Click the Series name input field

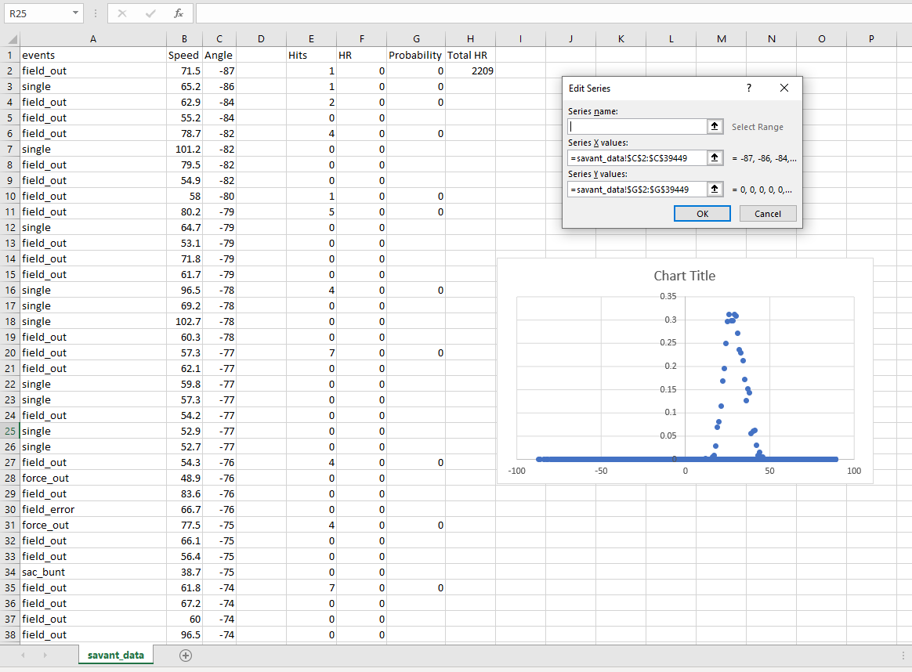coord(637,127)
